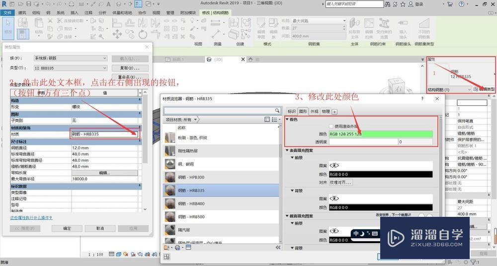Viewport: 497px width, 266px height.
Task: Open the 视图 (View) ribbon tab
Action: 156,13
